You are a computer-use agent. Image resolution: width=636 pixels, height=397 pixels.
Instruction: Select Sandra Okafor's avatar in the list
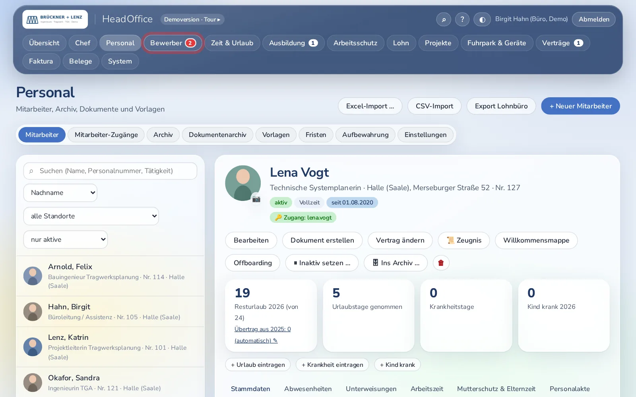33,383
